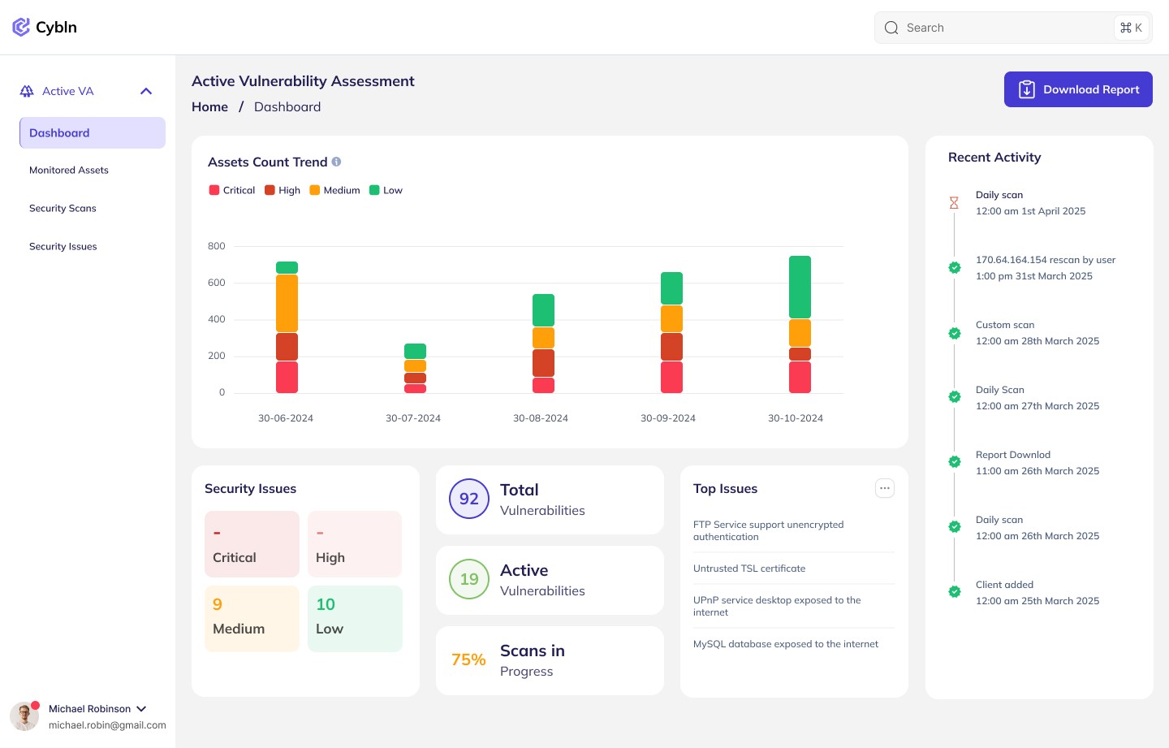Image resolution: width=1169 pixels, height=748 pixels.
Task: Click into the Search input field
Action: tap(1013, 28)
